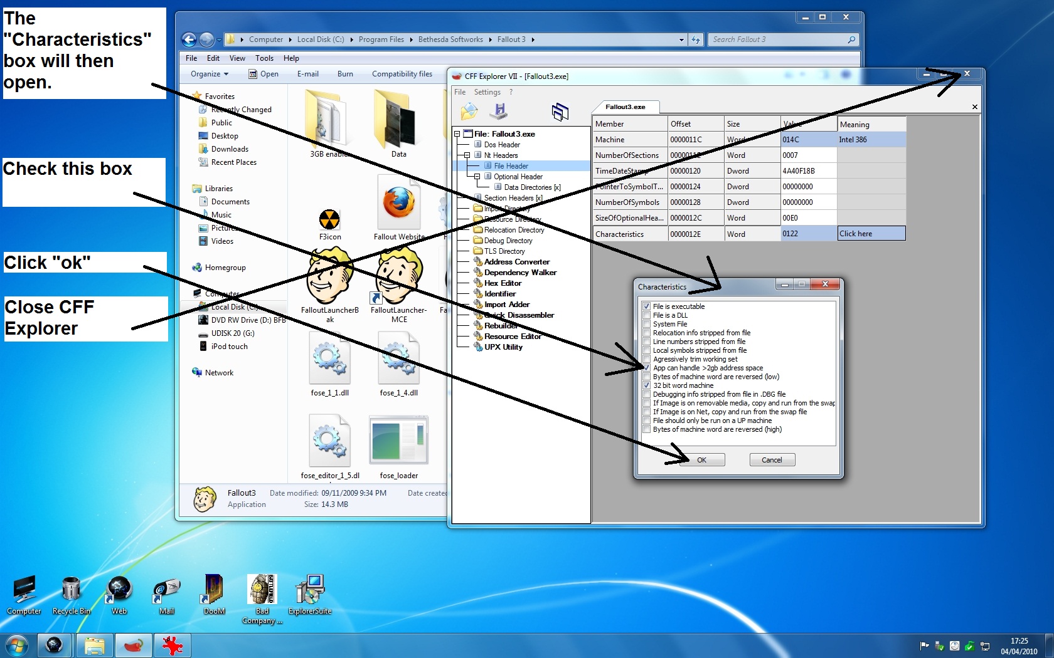
Task: Enable 'App can handle >2gb address space'
Action: coord(646,368)
